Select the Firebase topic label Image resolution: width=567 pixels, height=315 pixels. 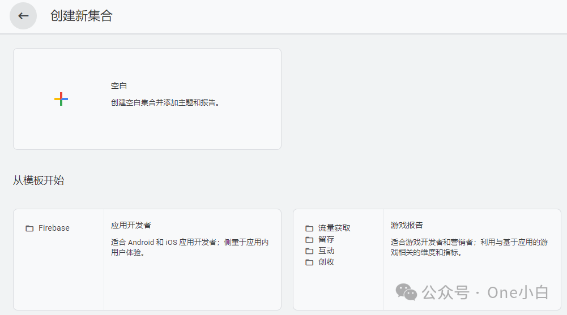click(54, 228)
